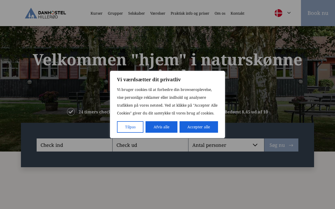Click the Danish flag icon
Image resolution: width=335 pixels, height=209 pixels.
tap(278, 13)
